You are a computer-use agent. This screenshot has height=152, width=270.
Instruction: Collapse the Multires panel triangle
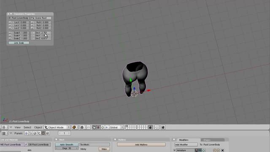[x=115, y=140]
